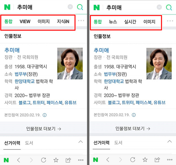Tap the green search icon in left screen

pos(80,7)
